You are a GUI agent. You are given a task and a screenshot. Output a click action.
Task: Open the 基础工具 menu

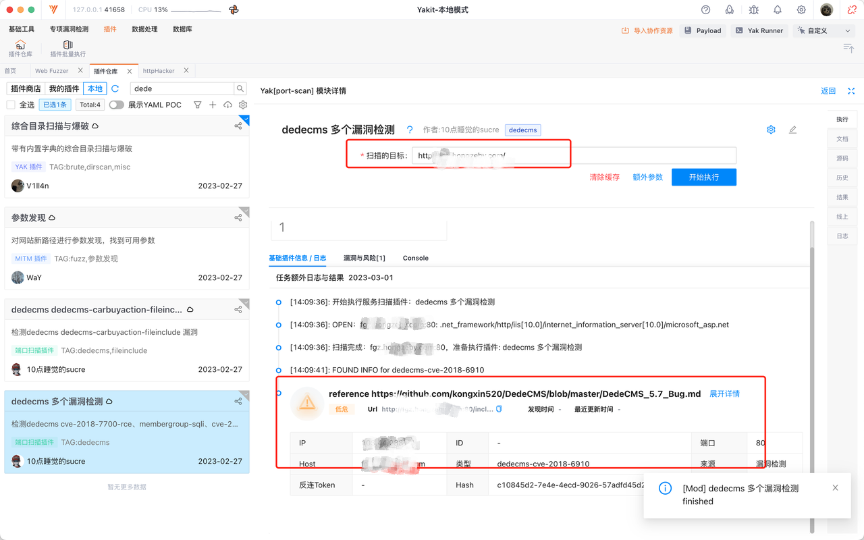(22, 29)
